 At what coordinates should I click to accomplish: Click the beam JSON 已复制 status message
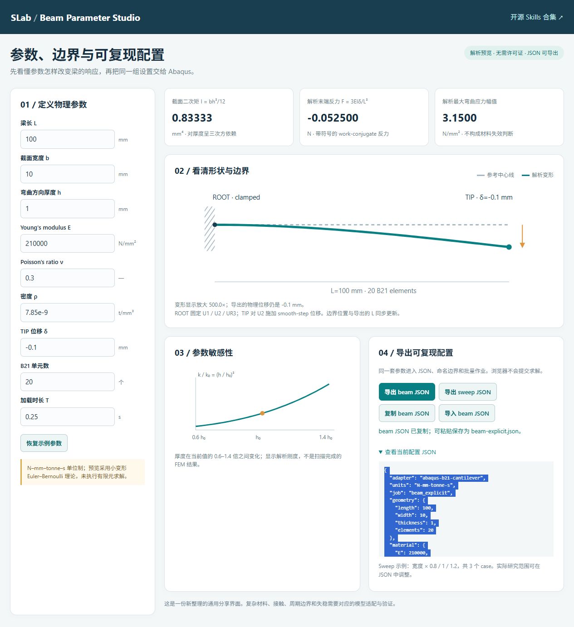click(x=451, y=431)
